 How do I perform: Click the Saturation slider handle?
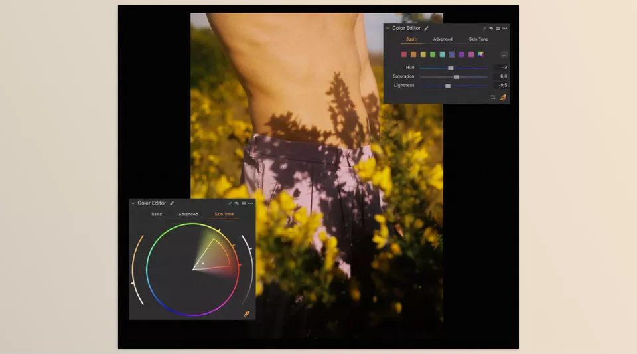457,77
